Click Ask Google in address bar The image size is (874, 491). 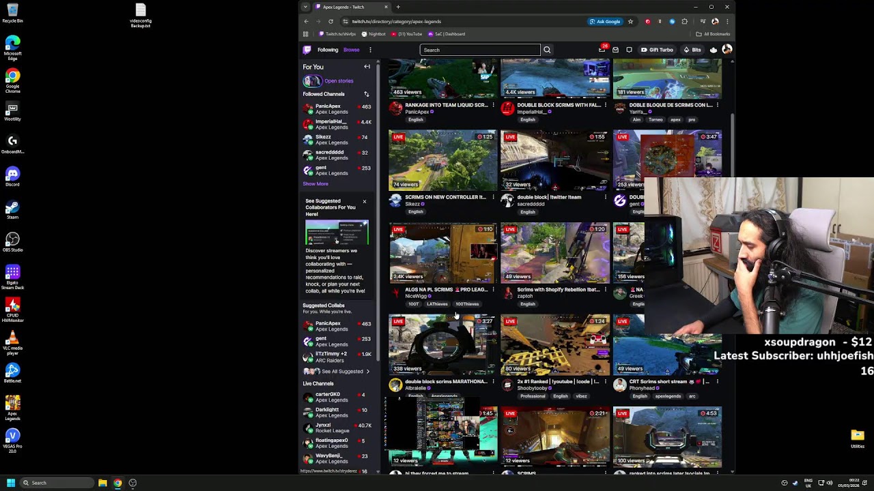[x=605, y=21]
